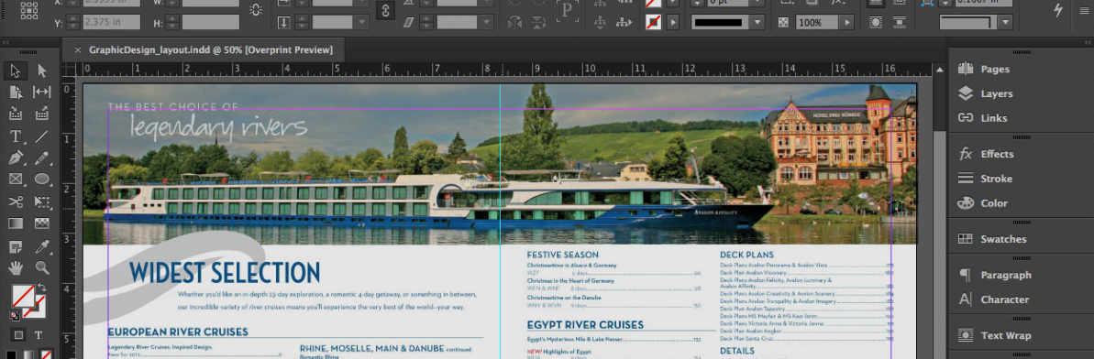
Task: Toggle Formatting Affects Container button
Action: click(19, 335)
